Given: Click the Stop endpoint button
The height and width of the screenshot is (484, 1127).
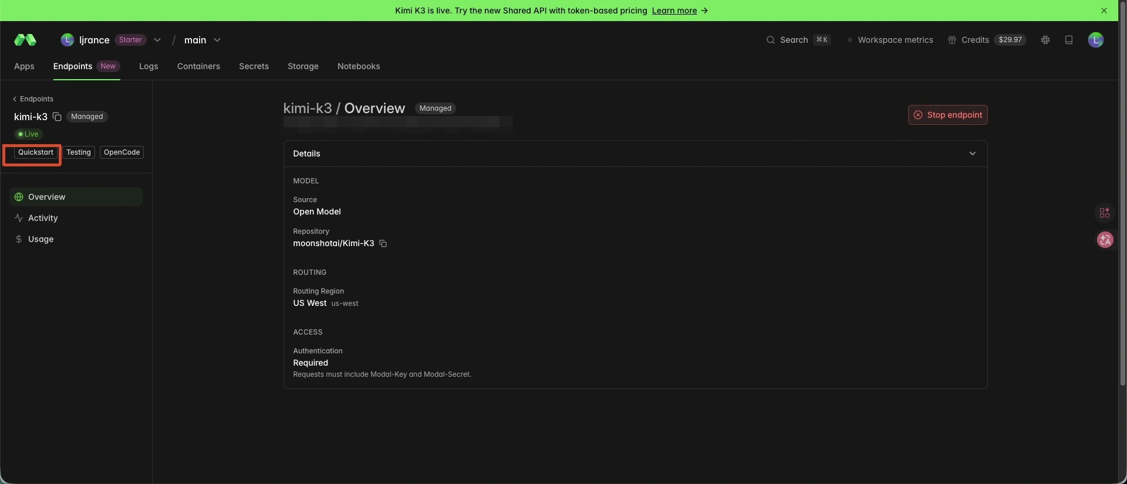Looking at the screenshot, I should coord(947,115).
